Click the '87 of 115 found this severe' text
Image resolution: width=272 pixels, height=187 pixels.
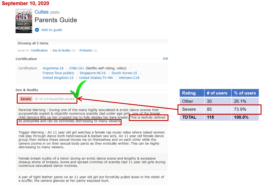pyautogui.click(x=55, y=99)
